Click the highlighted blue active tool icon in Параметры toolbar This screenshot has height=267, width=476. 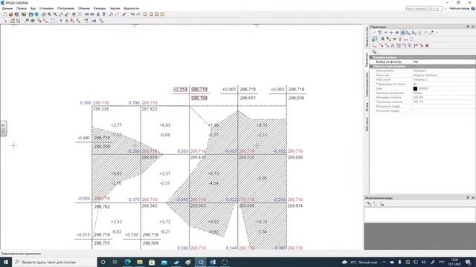click(x=403, y=33)
